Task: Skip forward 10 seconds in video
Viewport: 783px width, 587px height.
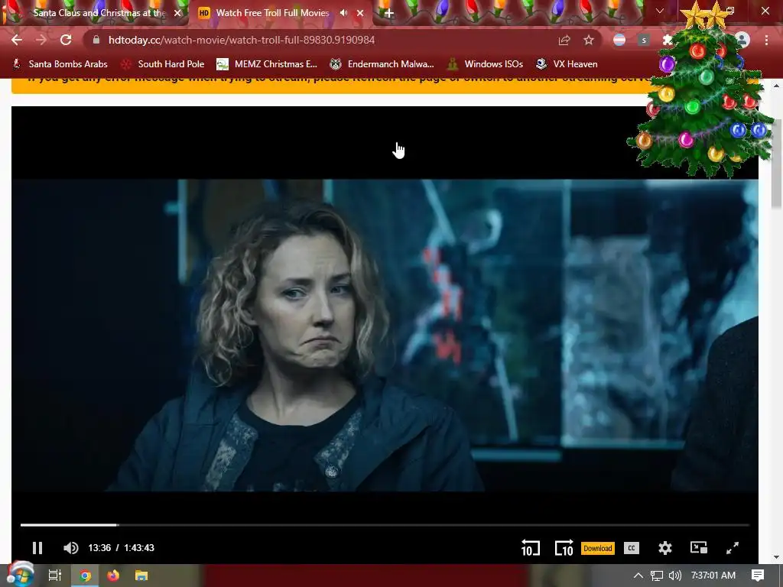Action: pos(564,547)
